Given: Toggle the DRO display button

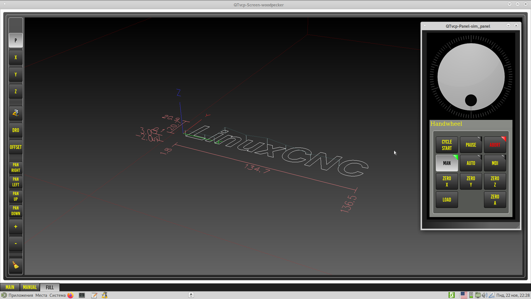Looking at the screenshot, I should (x=16, y=130).
